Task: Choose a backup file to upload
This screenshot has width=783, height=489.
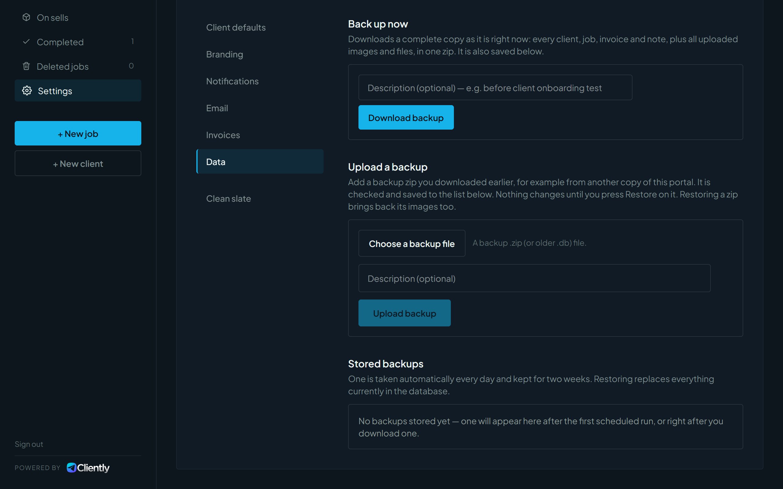Action: click(412, 243)
